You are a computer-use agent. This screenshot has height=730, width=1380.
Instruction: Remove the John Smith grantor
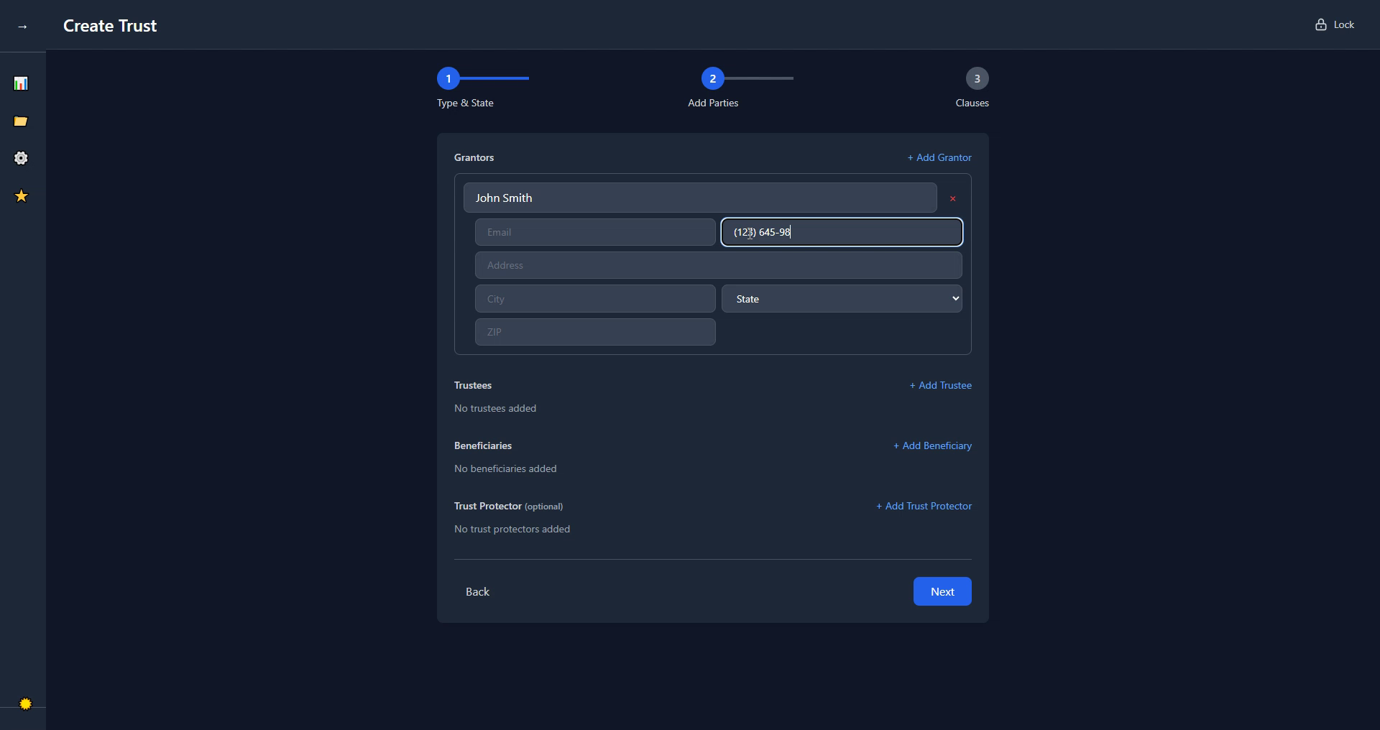[x=952, y=198]
